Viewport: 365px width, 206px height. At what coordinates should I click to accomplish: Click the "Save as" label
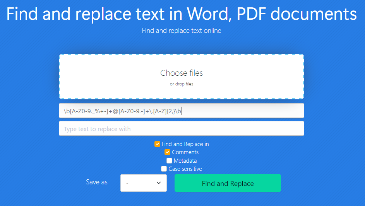click(97, 182)
